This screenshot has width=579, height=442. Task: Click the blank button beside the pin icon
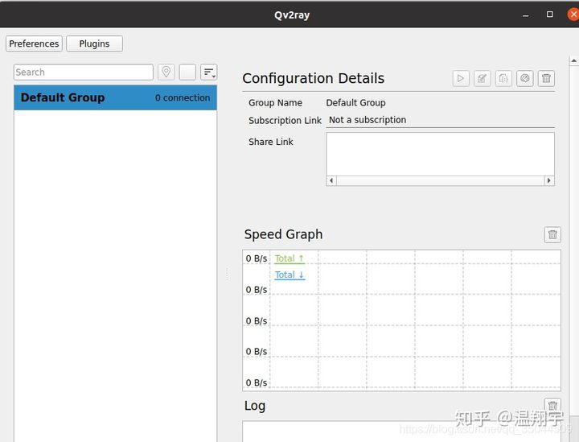pos(187,72)
